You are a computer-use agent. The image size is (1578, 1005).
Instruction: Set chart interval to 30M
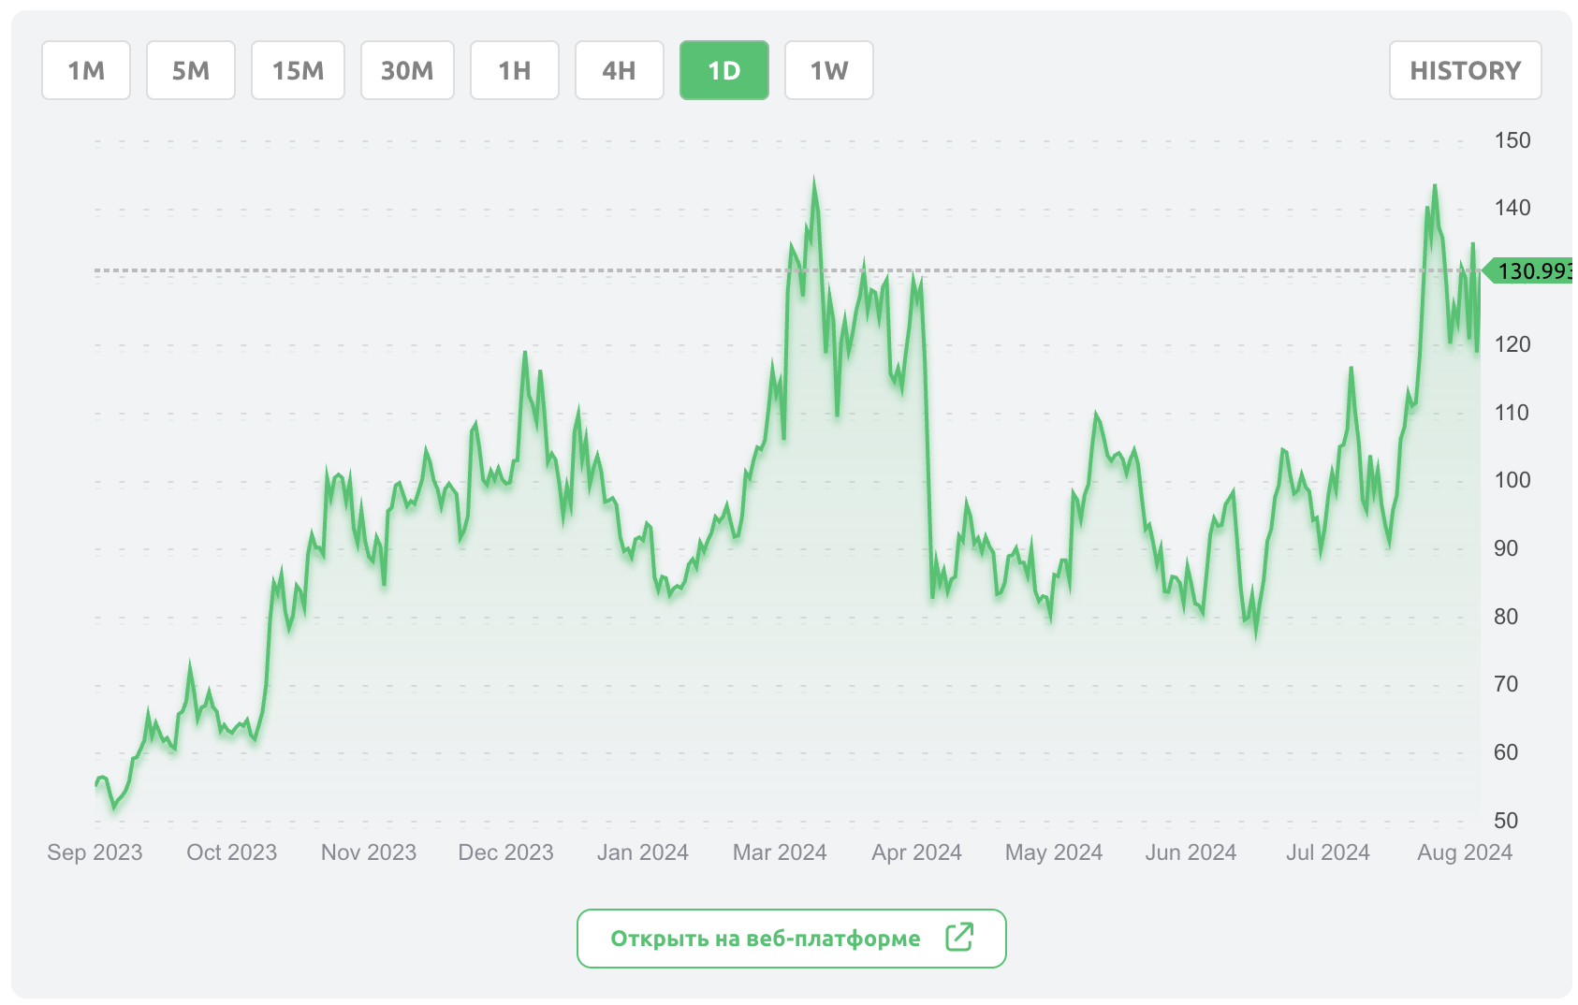click(407, 70)
